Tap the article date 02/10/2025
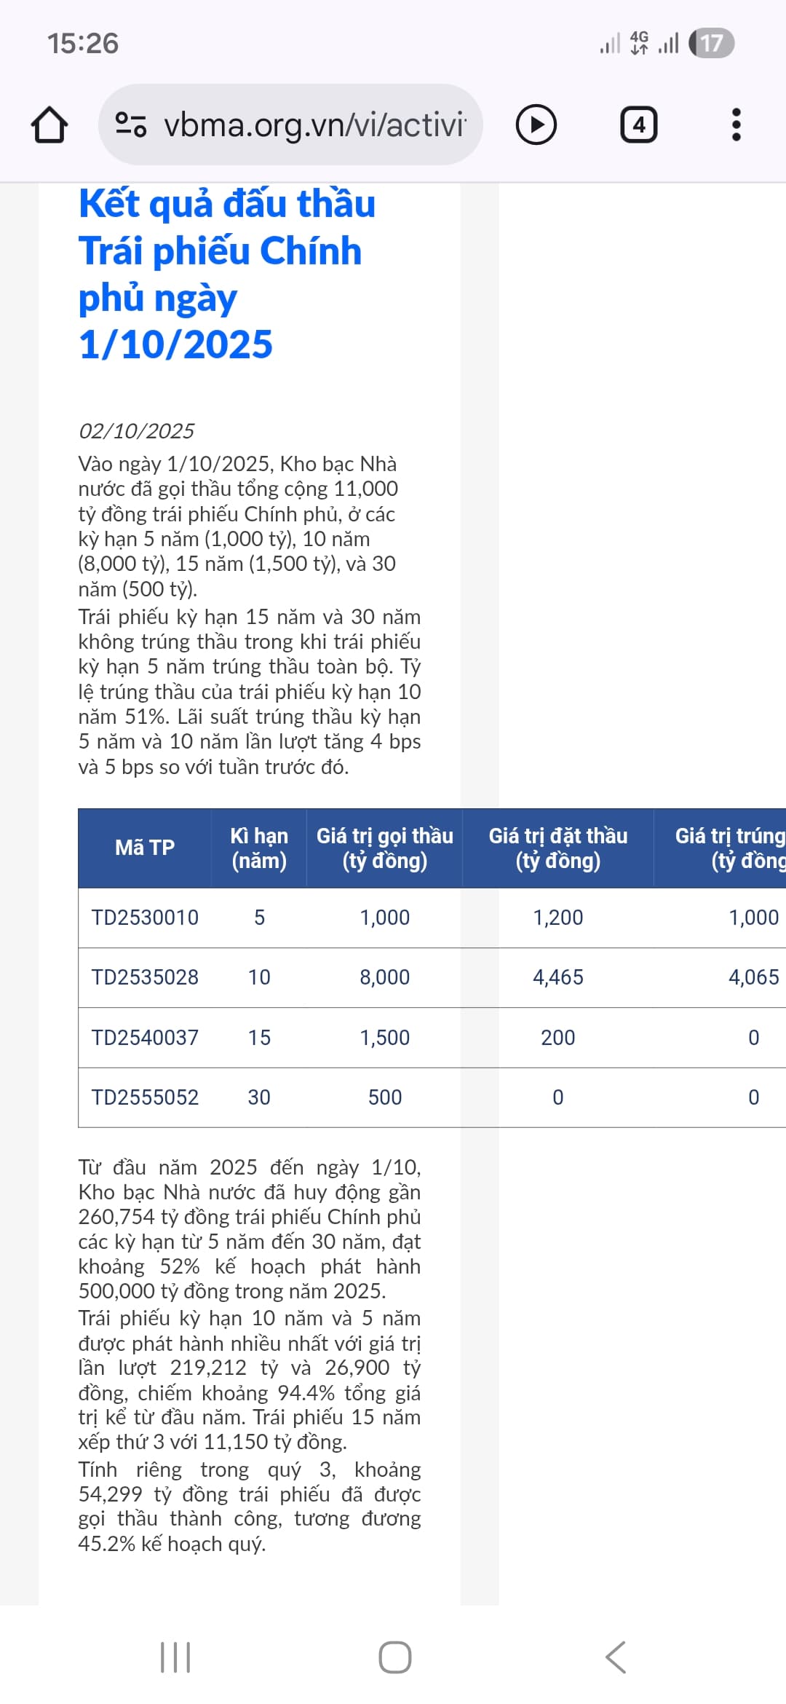 pyautogui.click(x=136, y=431)
